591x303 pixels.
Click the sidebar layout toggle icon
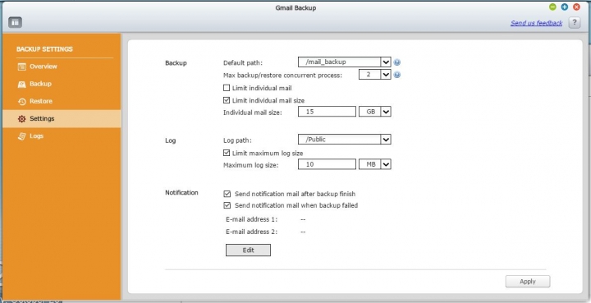click(x=15, y=22)
